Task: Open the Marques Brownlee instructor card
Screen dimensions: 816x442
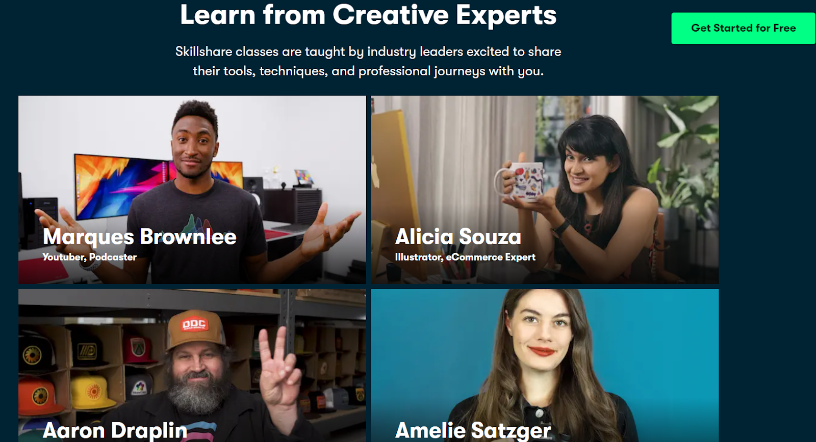Action: click(x=192, y=189)
